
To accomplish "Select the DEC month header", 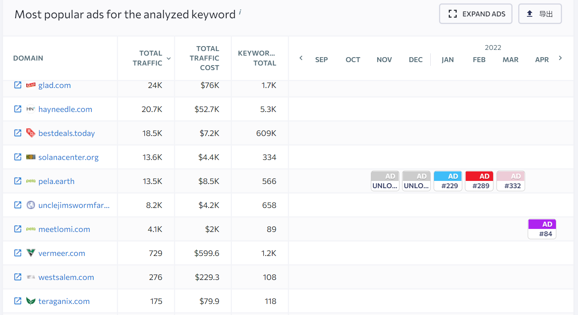I will [416, 60].
